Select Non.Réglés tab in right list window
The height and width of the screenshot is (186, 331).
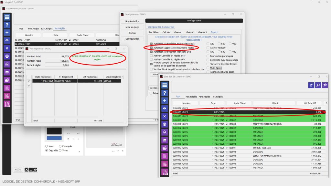[191, 97]
